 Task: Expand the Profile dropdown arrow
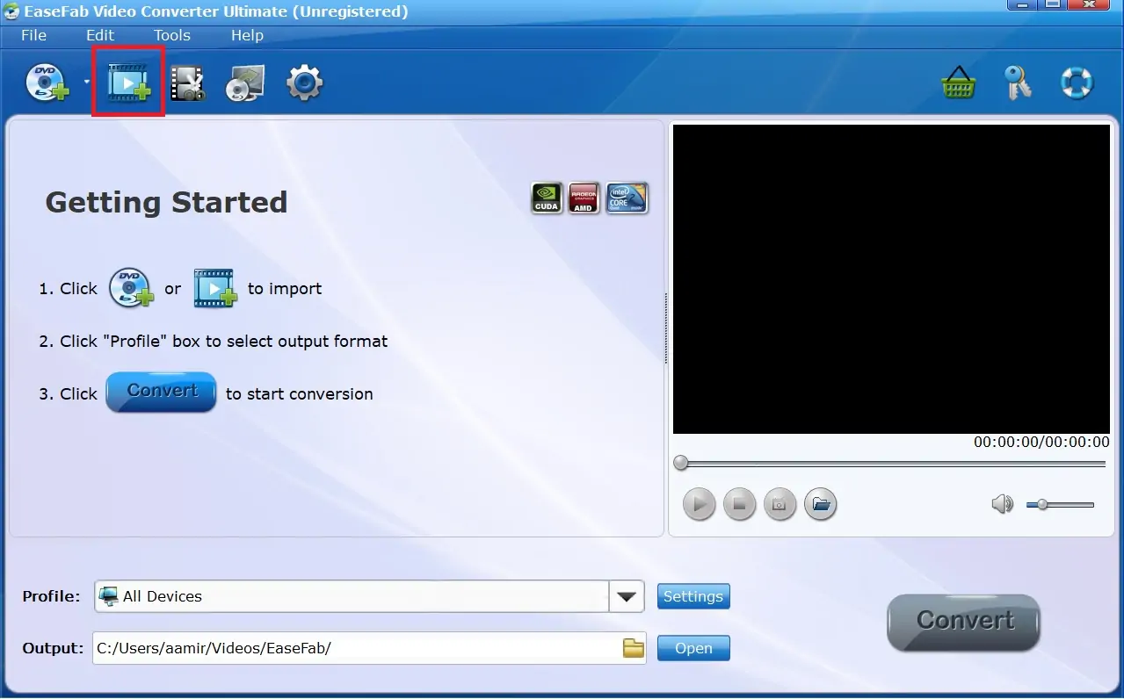click(626, 596)
